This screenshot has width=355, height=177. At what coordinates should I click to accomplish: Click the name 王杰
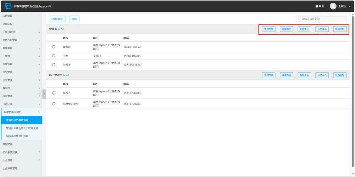pyautogui.click(x=65, y=56)
